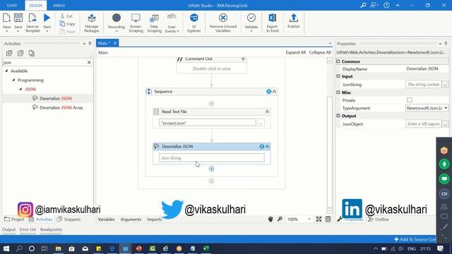This screenshot has width=452, height=254.
Task: Click Save as Template icon
Action: (32, 22)
